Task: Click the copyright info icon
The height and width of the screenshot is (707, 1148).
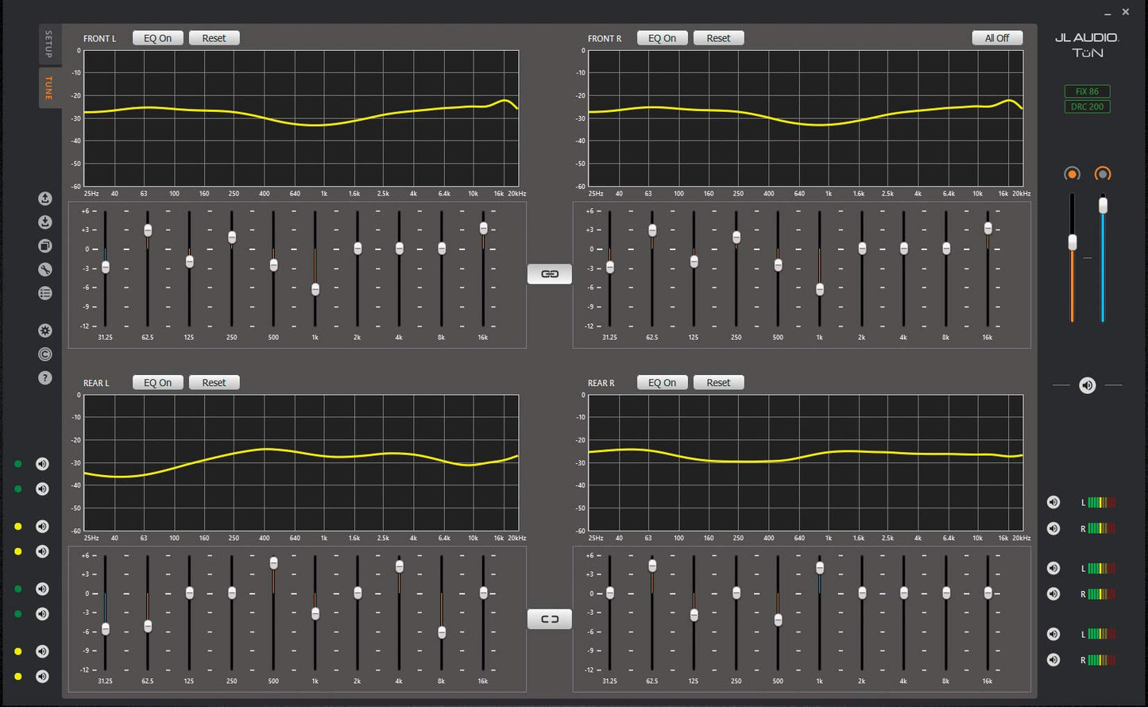Action: (45, 354)
